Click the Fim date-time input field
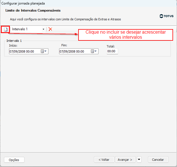177x167 pixels. click(x=79, y=51)
